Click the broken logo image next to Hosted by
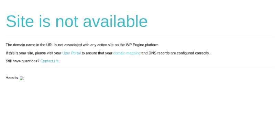The image size is (275, 137). pyautogui.click(x=22, y=78)
